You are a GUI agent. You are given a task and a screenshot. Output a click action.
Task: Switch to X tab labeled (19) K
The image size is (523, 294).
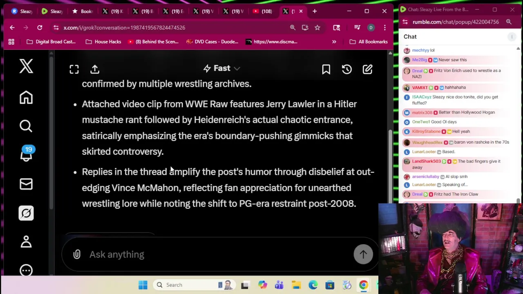[x=112, y=11]
